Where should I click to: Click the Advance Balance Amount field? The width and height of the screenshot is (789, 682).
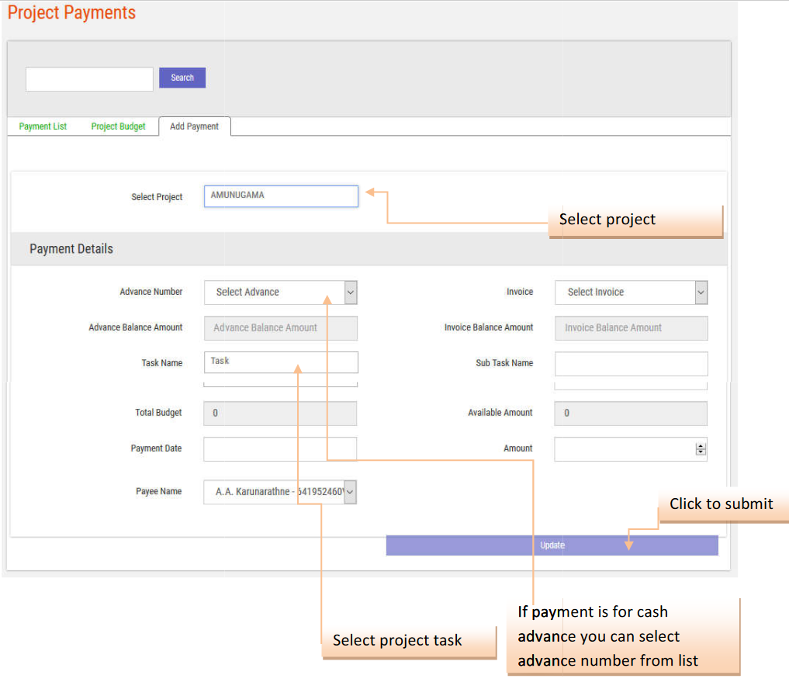281,328
